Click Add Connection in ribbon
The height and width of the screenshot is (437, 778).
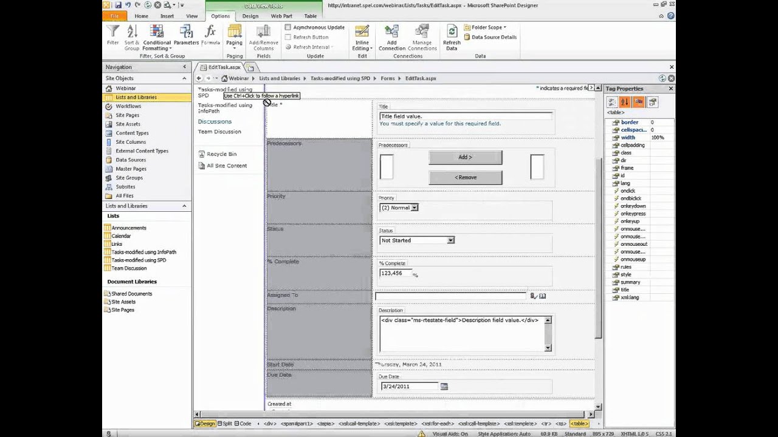pos(391,36)
